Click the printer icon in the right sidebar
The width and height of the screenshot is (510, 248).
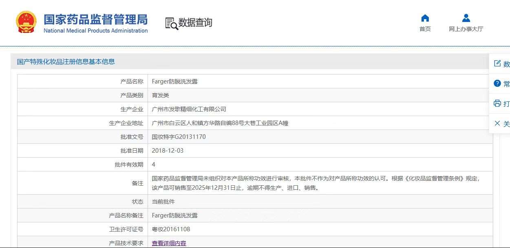tap(497, 103)
